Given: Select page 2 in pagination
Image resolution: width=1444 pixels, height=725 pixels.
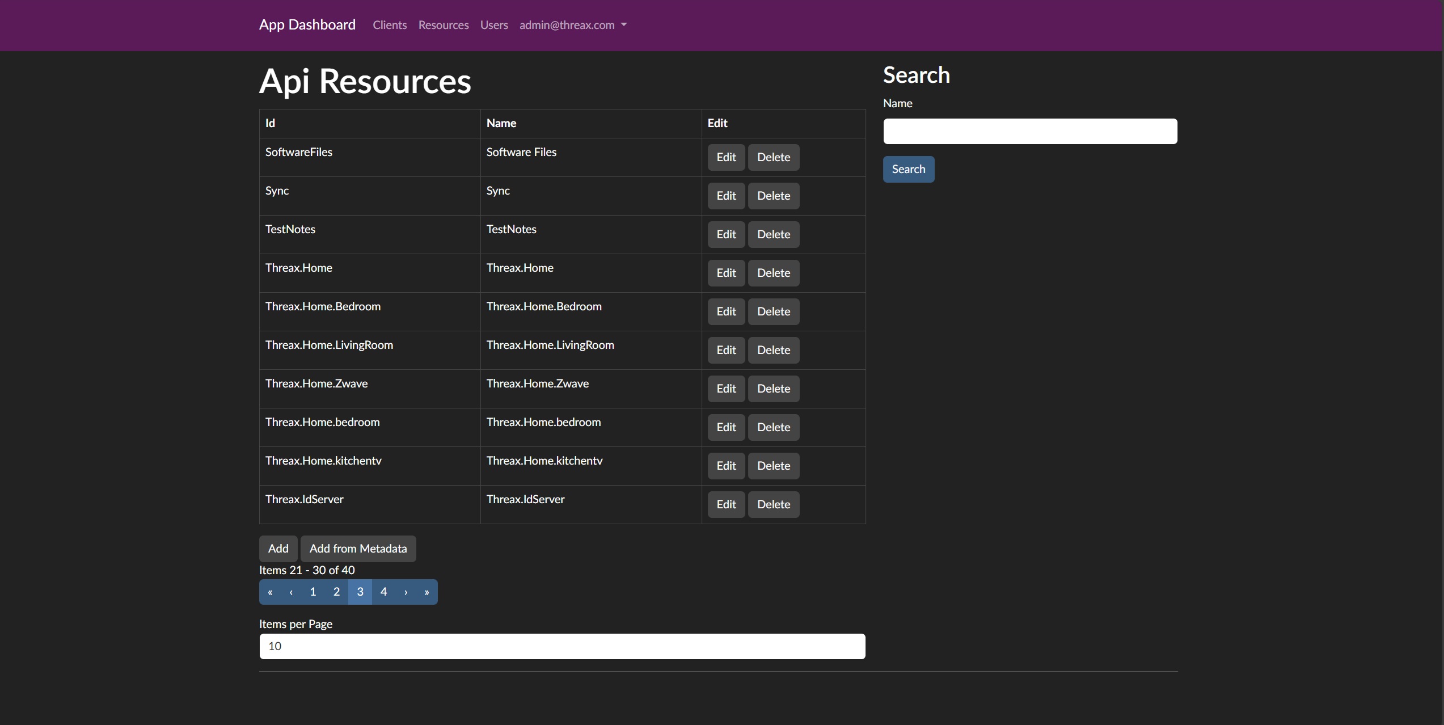Looking at the screenshot, I should 336,592.
